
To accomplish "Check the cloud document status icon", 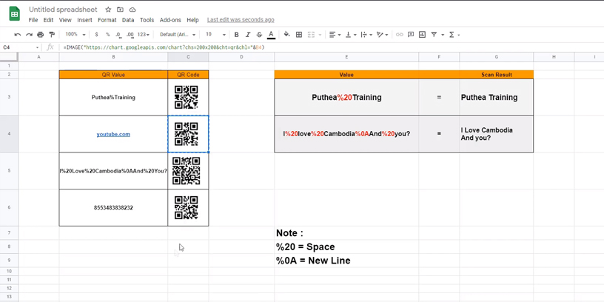I will pyautogui.click(x=132, y=10).
